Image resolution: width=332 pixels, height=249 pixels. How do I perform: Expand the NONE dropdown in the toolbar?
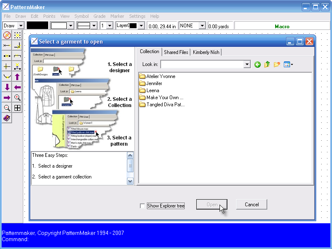pos(202,25)
